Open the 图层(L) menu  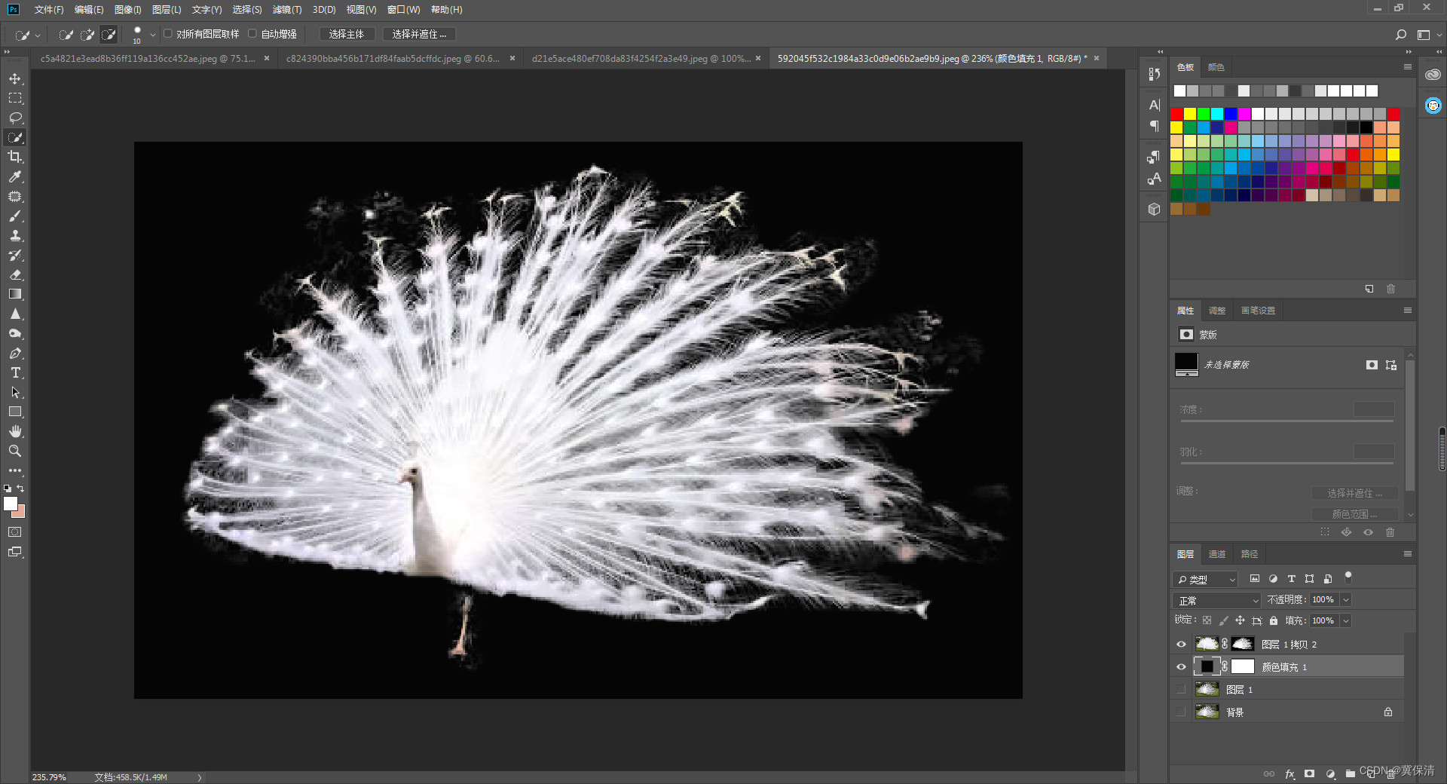tap(167, 10)
